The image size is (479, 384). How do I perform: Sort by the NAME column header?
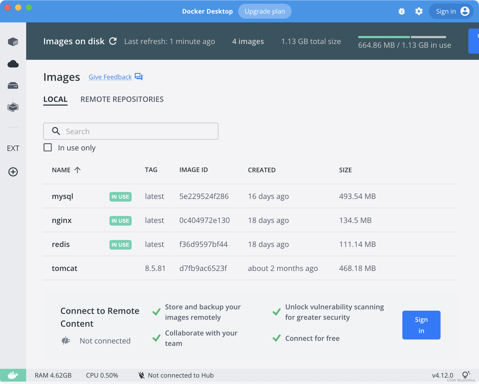coord(61,170)
